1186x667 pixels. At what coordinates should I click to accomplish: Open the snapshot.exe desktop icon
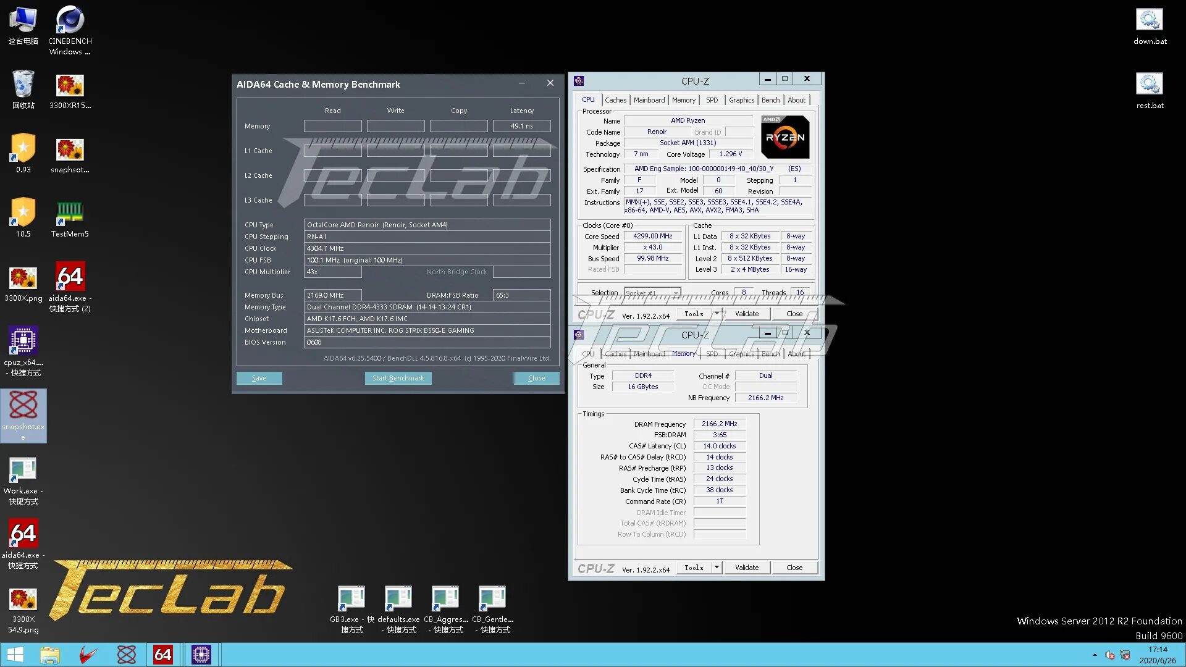pyautogui.click(x=23, y=406)
